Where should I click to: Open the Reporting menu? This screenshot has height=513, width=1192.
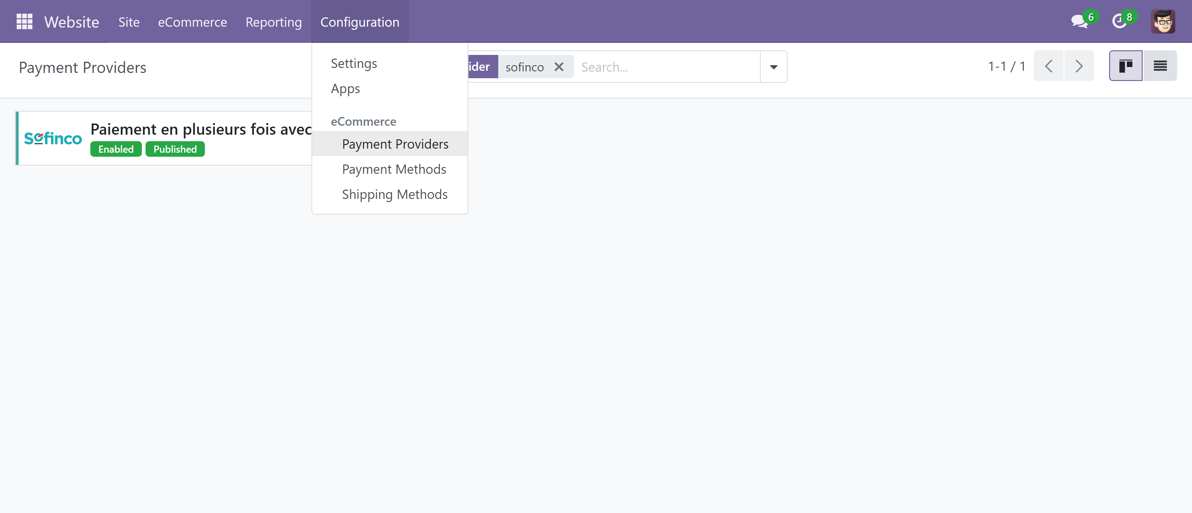click(x=273, y=22)
